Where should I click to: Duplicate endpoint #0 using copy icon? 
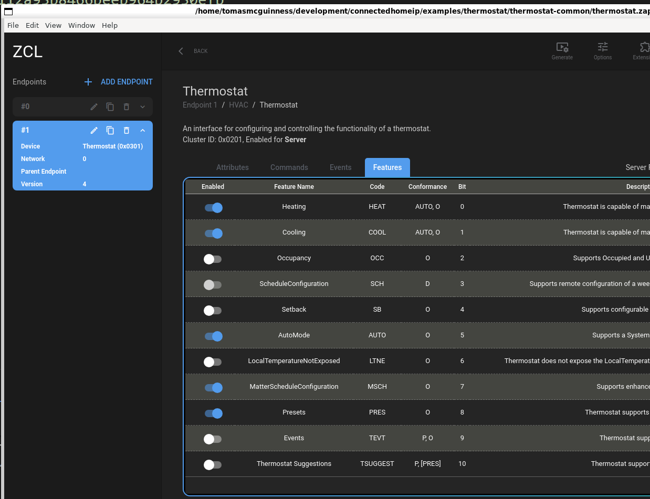pos(110,107)
